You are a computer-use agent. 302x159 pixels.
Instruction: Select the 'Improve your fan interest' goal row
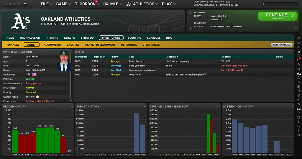[184, 70]
